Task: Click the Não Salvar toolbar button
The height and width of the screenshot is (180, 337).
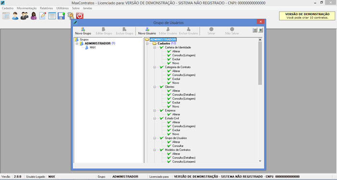Action: (x=232, y=31)
